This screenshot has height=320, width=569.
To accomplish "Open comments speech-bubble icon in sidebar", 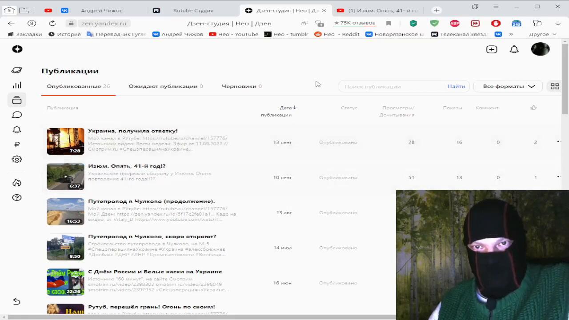I will pos(17,115).
